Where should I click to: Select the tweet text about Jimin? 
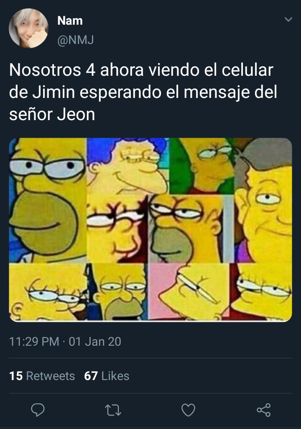point(143,92)
